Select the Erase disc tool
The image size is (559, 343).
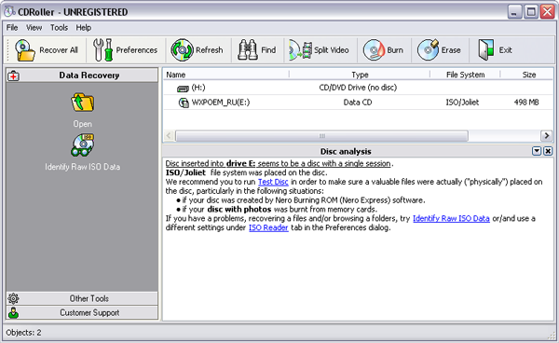point(439,50)
